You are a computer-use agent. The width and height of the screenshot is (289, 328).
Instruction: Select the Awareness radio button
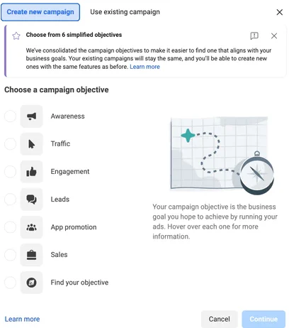coord(10,116)
